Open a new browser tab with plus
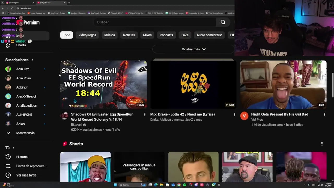The height and width of the screenshot is (188, 334). 69,3
